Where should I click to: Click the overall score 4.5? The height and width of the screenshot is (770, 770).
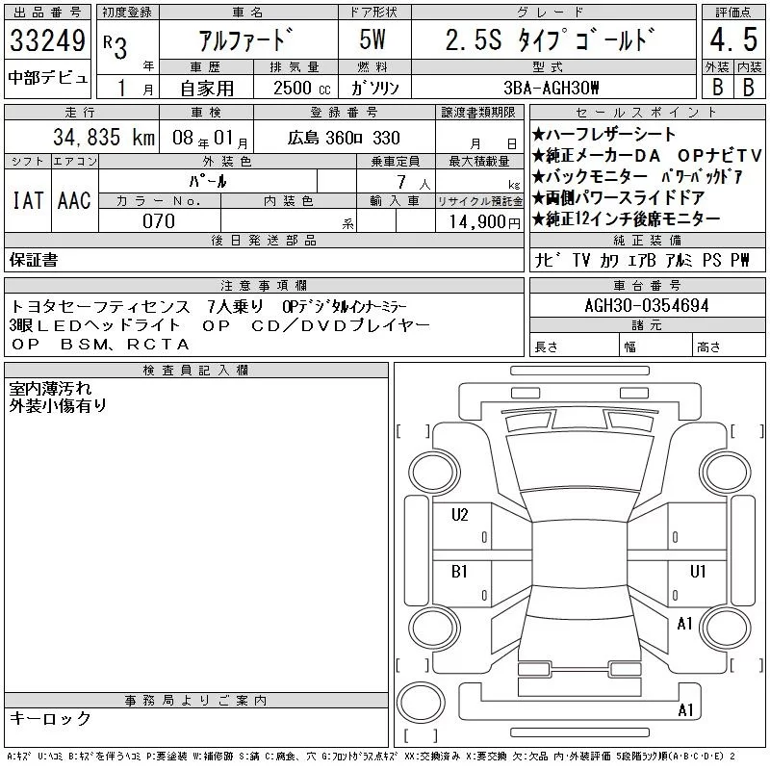(733, 39)
